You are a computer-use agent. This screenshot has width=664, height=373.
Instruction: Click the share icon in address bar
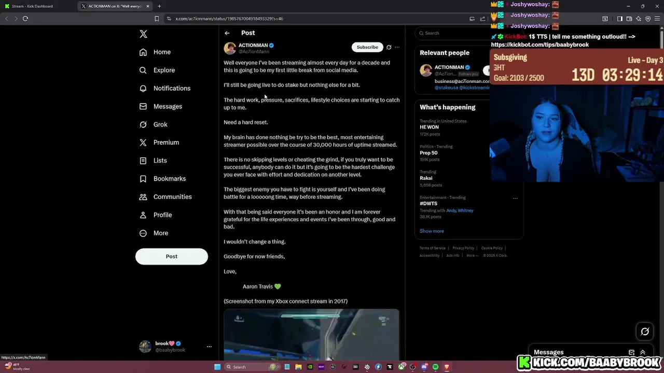pos(482,19)
